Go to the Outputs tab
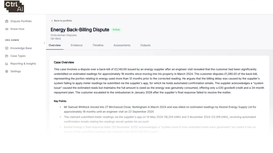Image resolution: width=273 pixels, height=153 pixels. 145,45
